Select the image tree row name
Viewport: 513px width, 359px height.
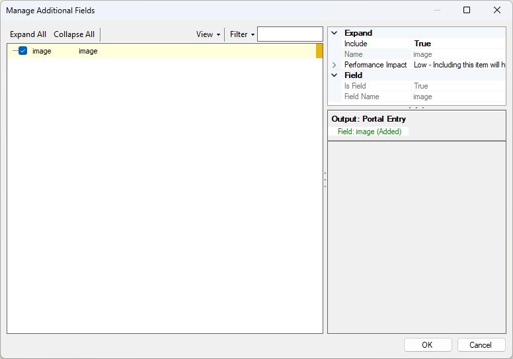[x=42, y=51]
